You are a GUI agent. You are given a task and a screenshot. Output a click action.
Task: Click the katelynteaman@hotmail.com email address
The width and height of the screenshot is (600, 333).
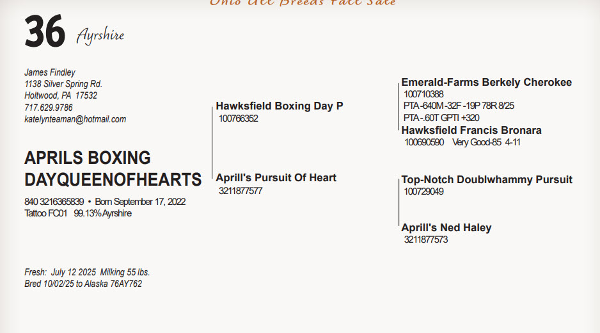pos(75,119)
